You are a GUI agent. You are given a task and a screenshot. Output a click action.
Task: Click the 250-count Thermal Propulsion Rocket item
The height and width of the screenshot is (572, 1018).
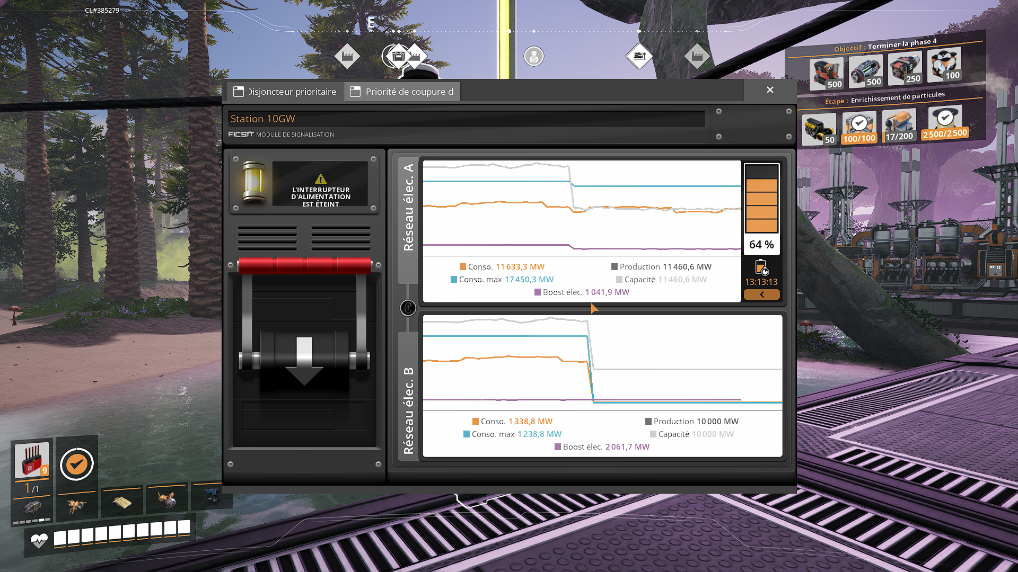point(905,67)
